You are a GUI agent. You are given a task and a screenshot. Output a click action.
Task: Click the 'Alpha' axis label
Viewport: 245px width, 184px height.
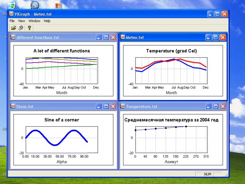pyautogui.click(x=61, y=162)
